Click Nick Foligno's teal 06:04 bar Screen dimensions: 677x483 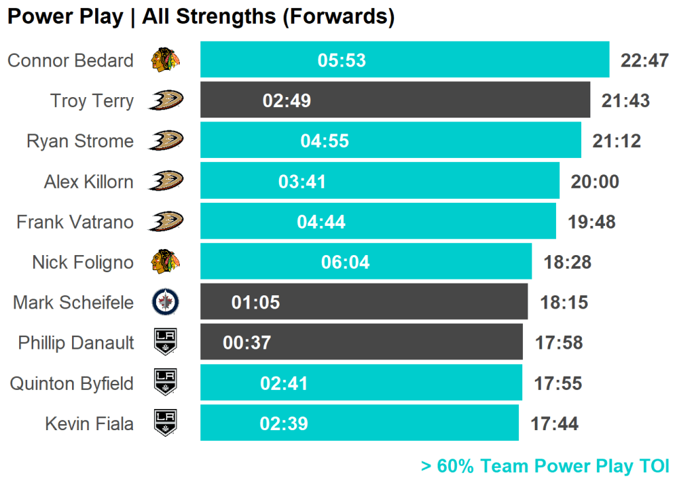coord(430,262)
